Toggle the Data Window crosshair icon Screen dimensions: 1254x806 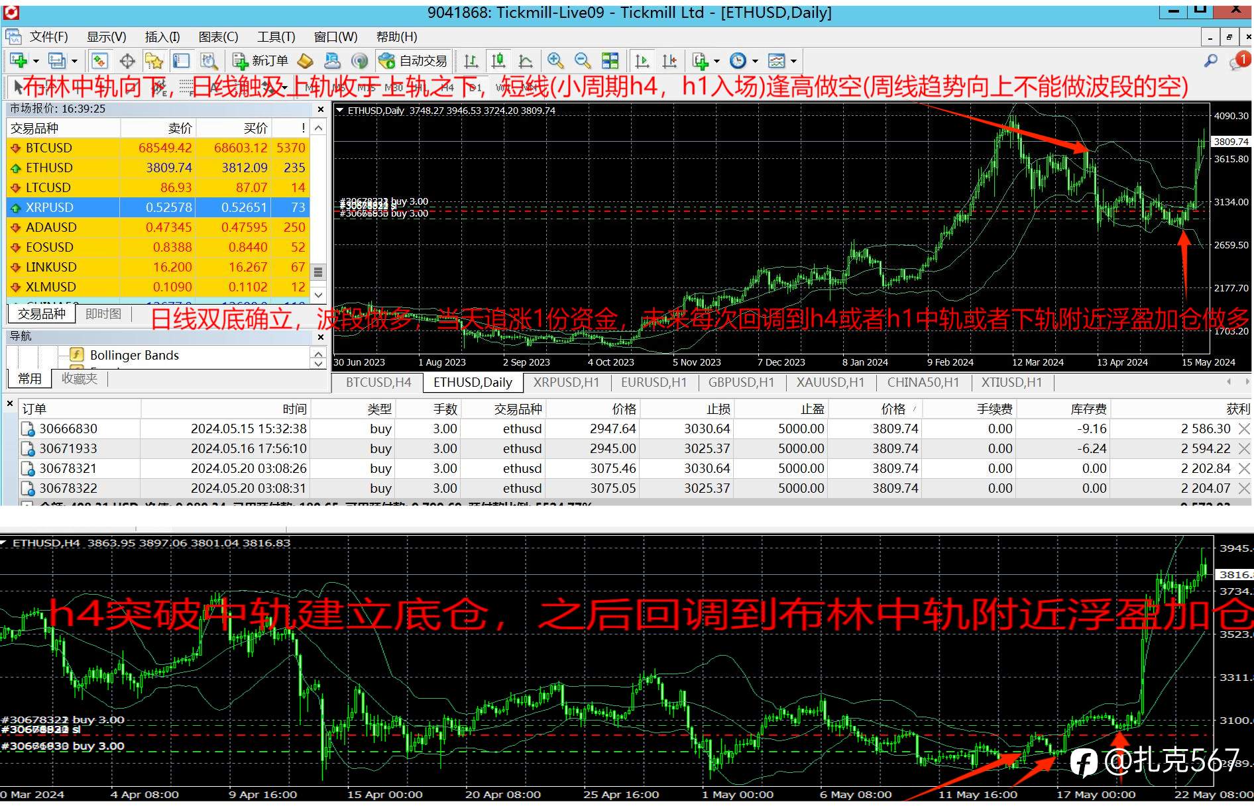(x=127, y=61)
